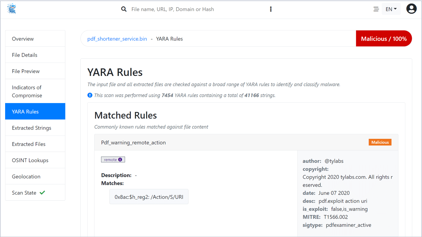
Task: Open OSINT Lookups page
Action: click(x=35, y=160)
